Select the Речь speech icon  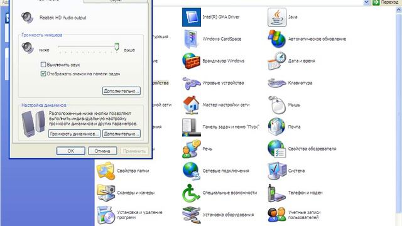click(191, 149)
